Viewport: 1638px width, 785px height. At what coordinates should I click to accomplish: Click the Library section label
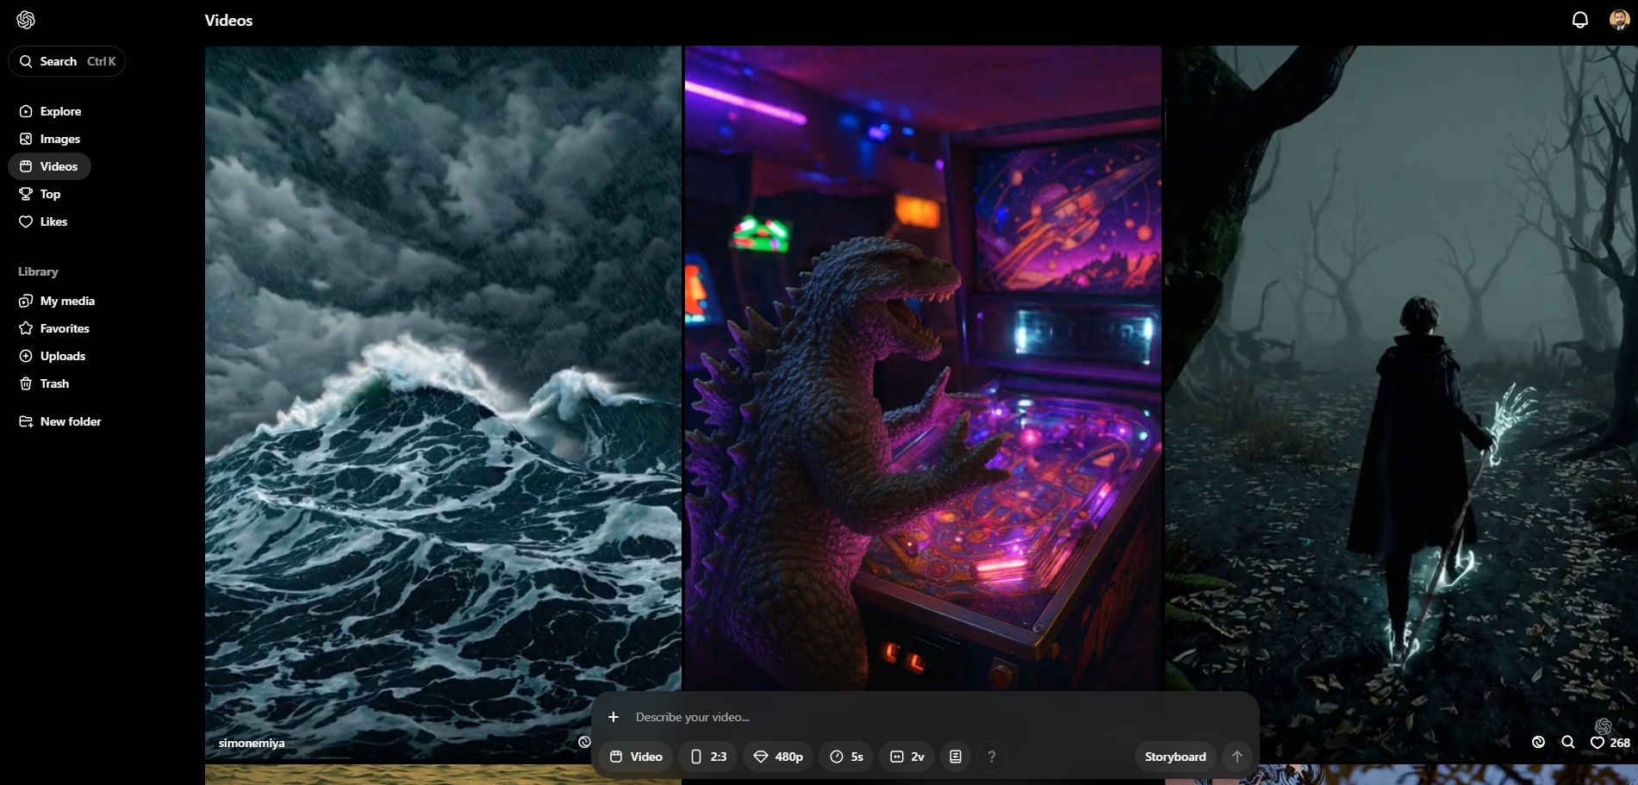38,271
